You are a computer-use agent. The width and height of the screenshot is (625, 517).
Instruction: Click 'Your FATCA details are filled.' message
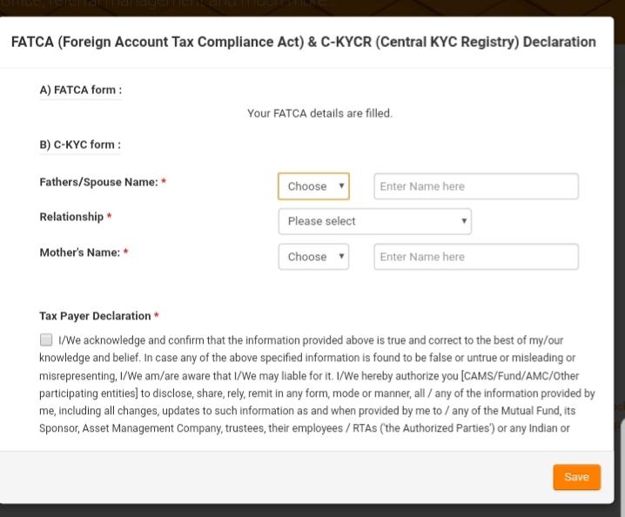(x=319, y=114)
